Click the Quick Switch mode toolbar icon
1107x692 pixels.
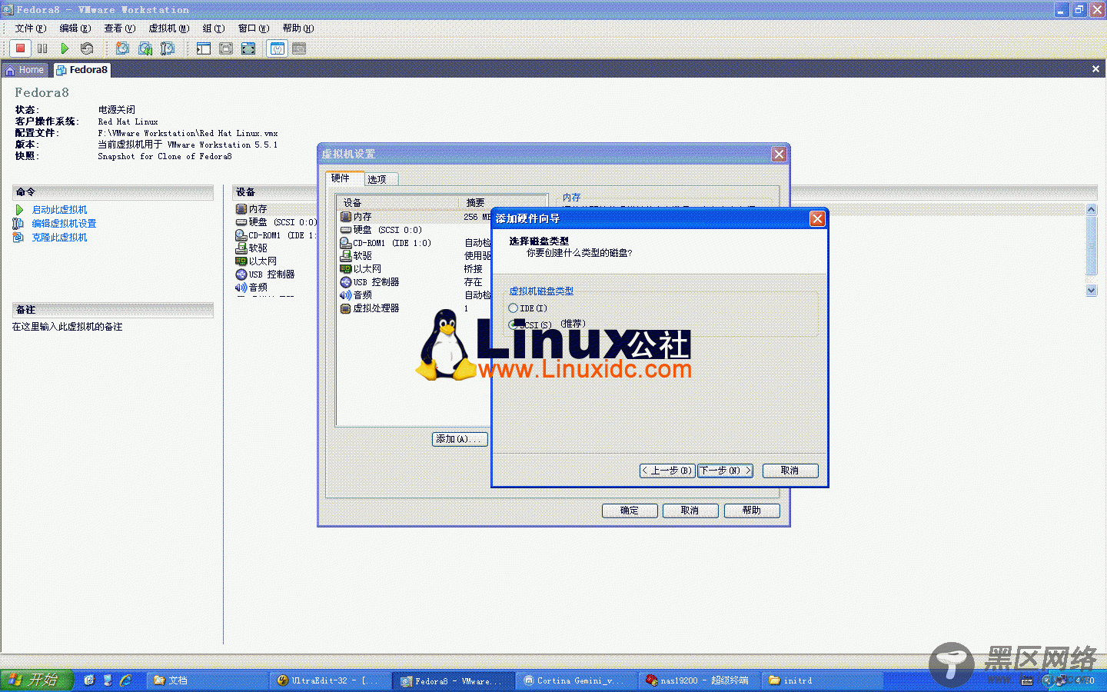coord(226,48)
